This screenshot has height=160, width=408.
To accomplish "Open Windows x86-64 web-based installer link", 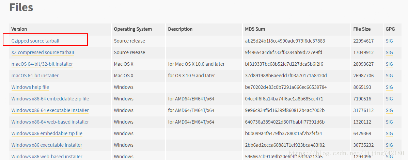I will [50, 122].
